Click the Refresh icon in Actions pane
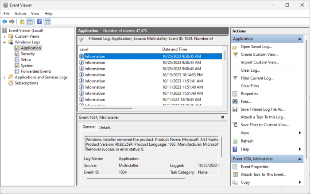The height and width of the screenshot is (194, 310). (x=235, y=141)
